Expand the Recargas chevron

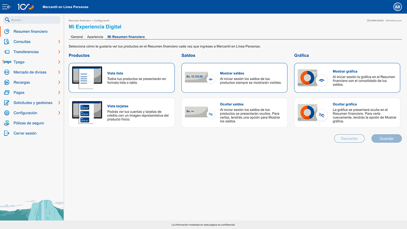pos(59,82)
